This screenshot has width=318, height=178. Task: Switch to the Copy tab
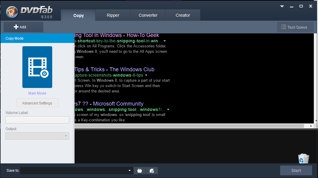(x=78, y=16)
